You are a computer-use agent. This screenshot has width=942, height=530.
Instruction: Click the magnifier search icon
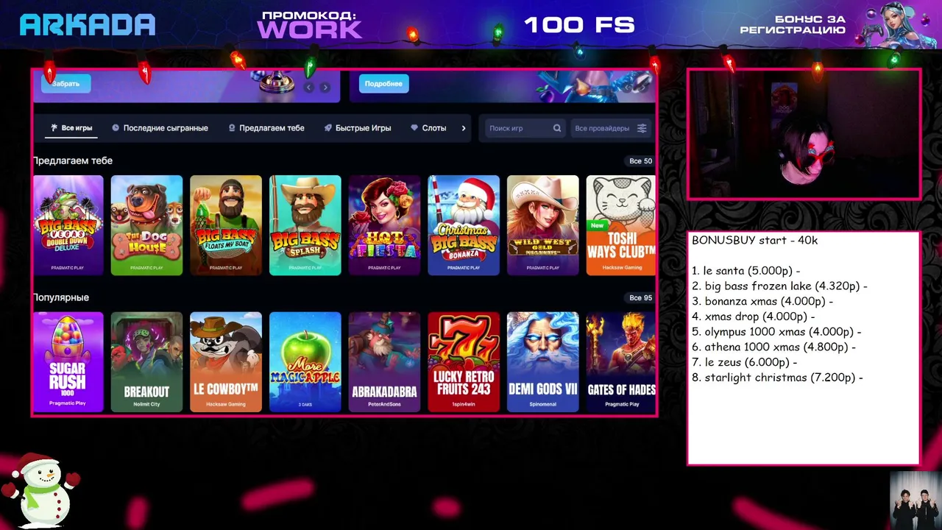[x=557, y=128]
